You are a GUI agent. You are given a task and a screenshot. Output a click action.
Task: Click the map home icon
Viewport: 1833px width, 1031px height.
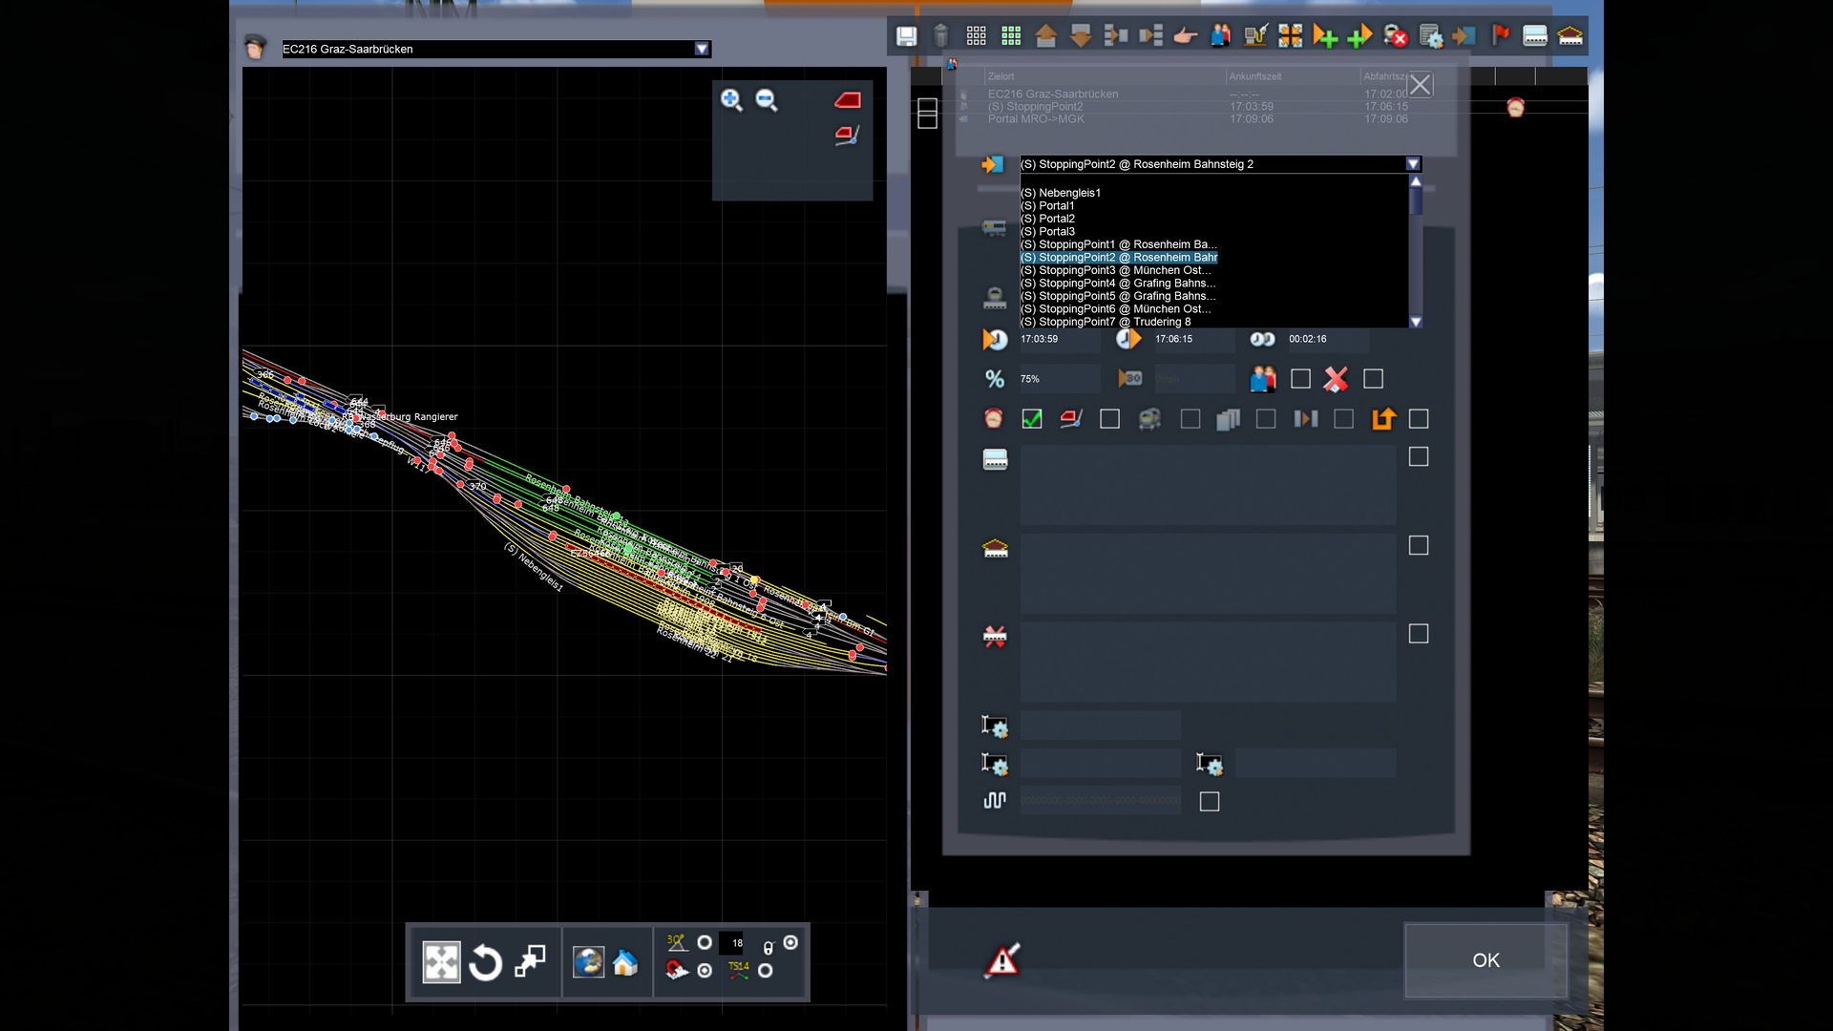click(625, 962)
